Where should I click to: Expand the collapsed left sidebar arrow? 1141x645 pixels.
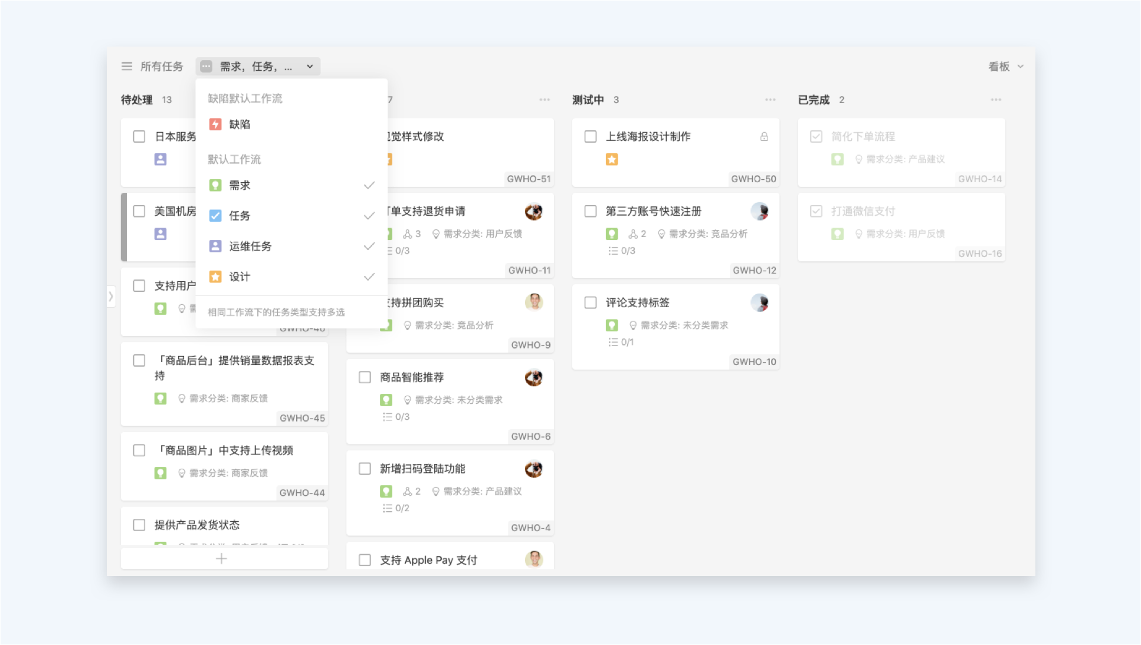click(x=111, y=297)
